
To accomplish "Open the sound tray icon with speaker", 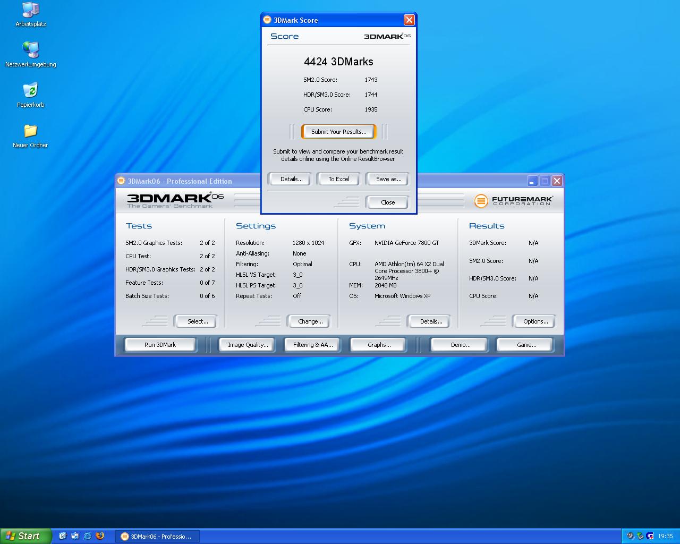I will click(631, 536).
